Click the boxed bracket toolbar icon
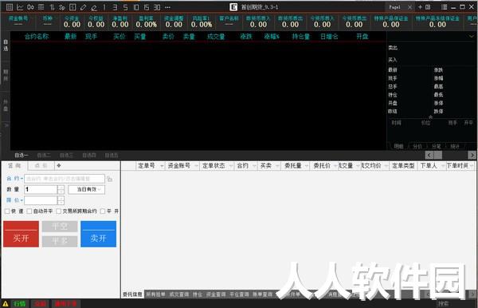 tap(72, 7)
